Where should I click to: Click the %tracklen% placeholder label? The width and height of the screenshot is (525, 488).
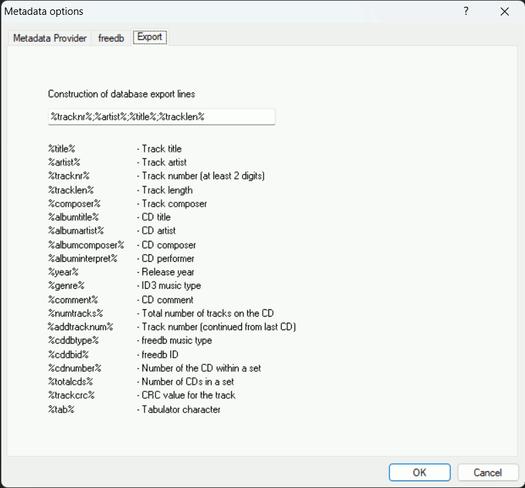click(x=71, y=190)
